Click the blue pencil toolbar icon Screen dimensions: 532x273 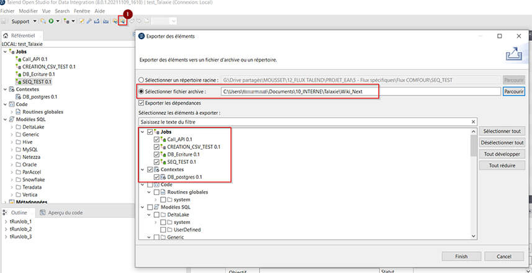pos(89,21)
